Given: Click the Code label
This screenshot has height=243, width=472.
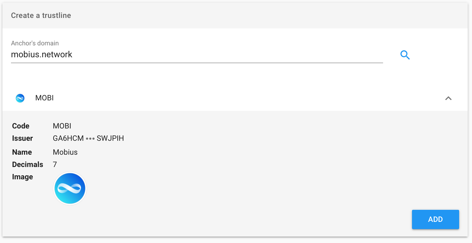Looking at the screenshot, I should [21, 126].
